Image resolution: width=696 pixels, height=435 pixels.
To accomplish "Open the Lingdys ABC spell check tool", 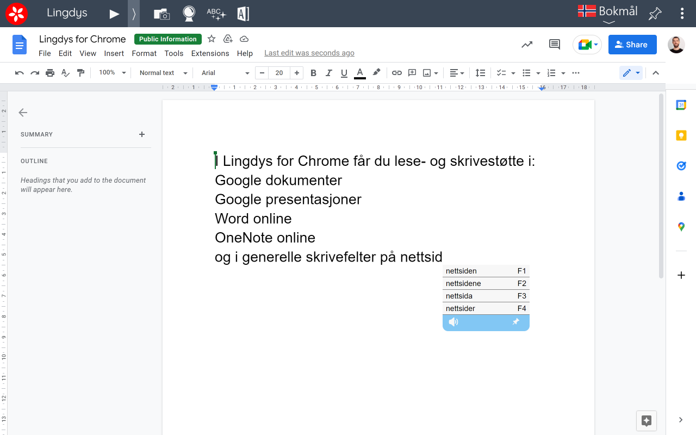I will click(215, 13).
